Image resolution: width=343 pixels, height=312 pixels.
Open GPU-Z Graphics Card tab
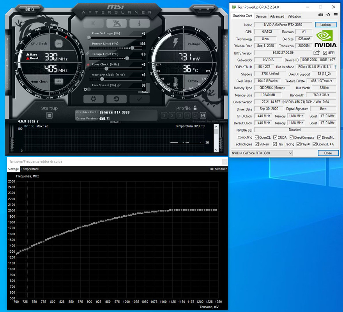point(242,16)
